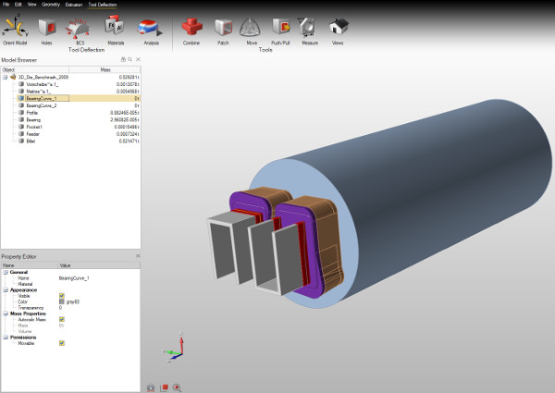Toggle the Visible checkbox in Property Editor
555x393 pixels.
62,294
